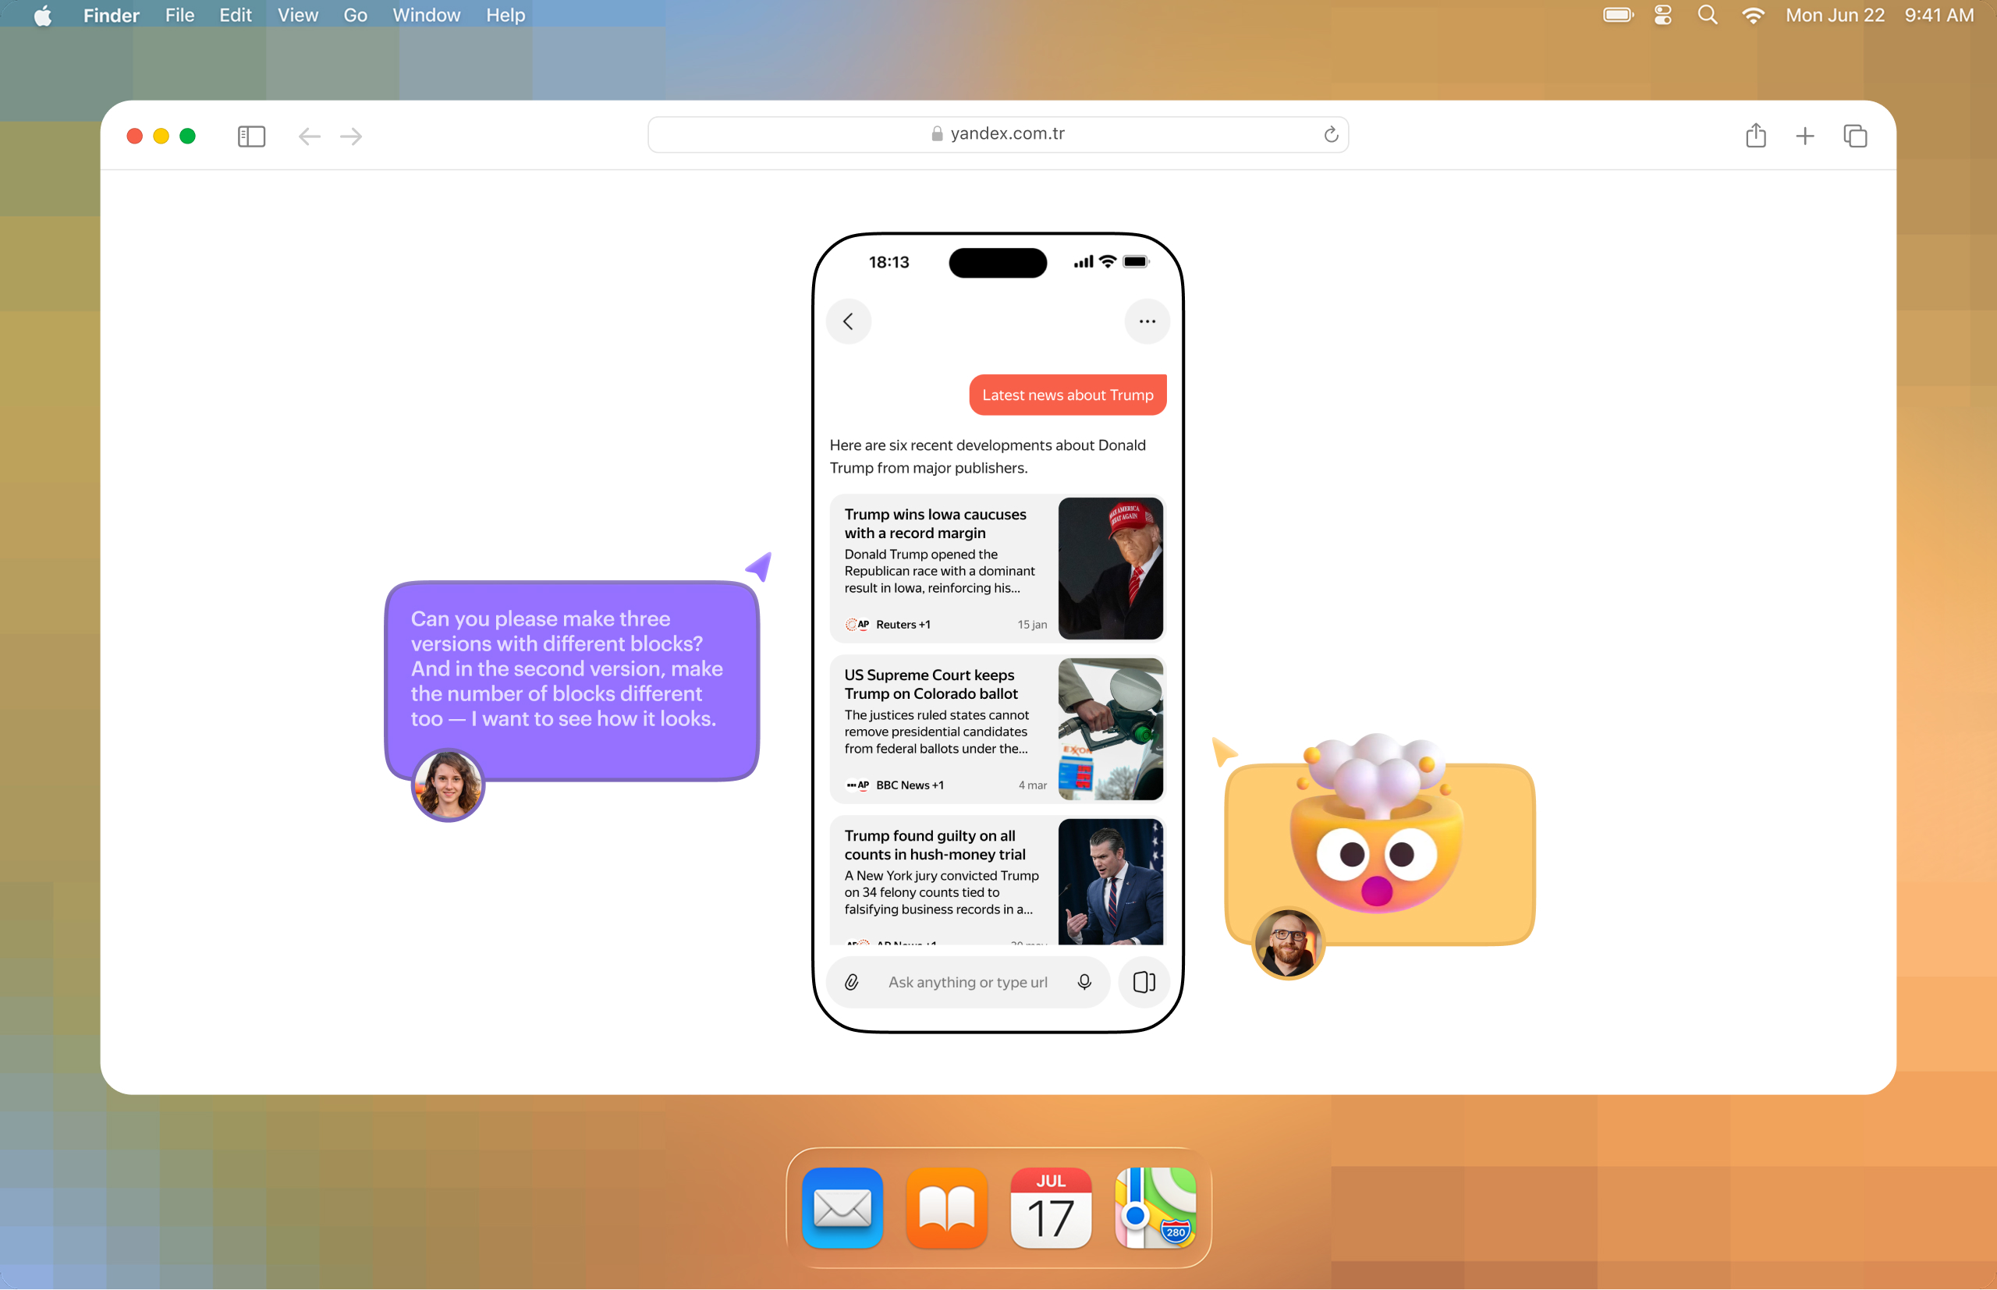Click the Latest news about Trump bubble
The height and width of the screenshot is (1290, 1997).
click(1067, 395)
